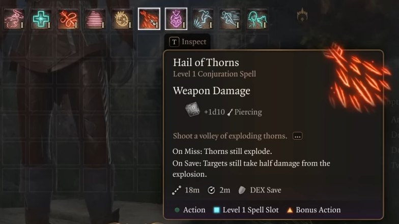This screenshot has width=399, height=224.
Task: Choose the teal cross Cure Wounds spell
Action: 41,19
